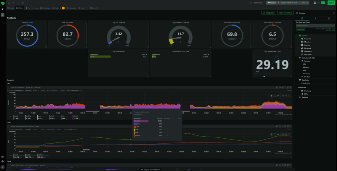Select Network in the sidebar tree
The image size is (337, 171).
[307, 48]
